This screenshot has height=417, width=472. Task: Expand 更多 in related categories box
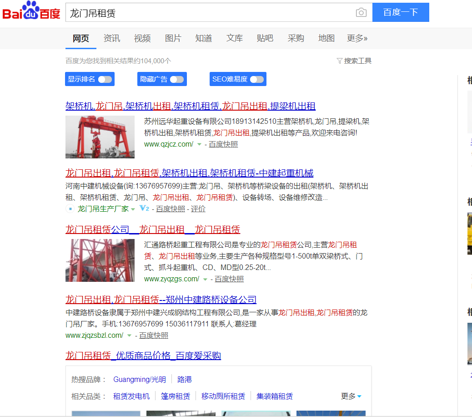351,396
